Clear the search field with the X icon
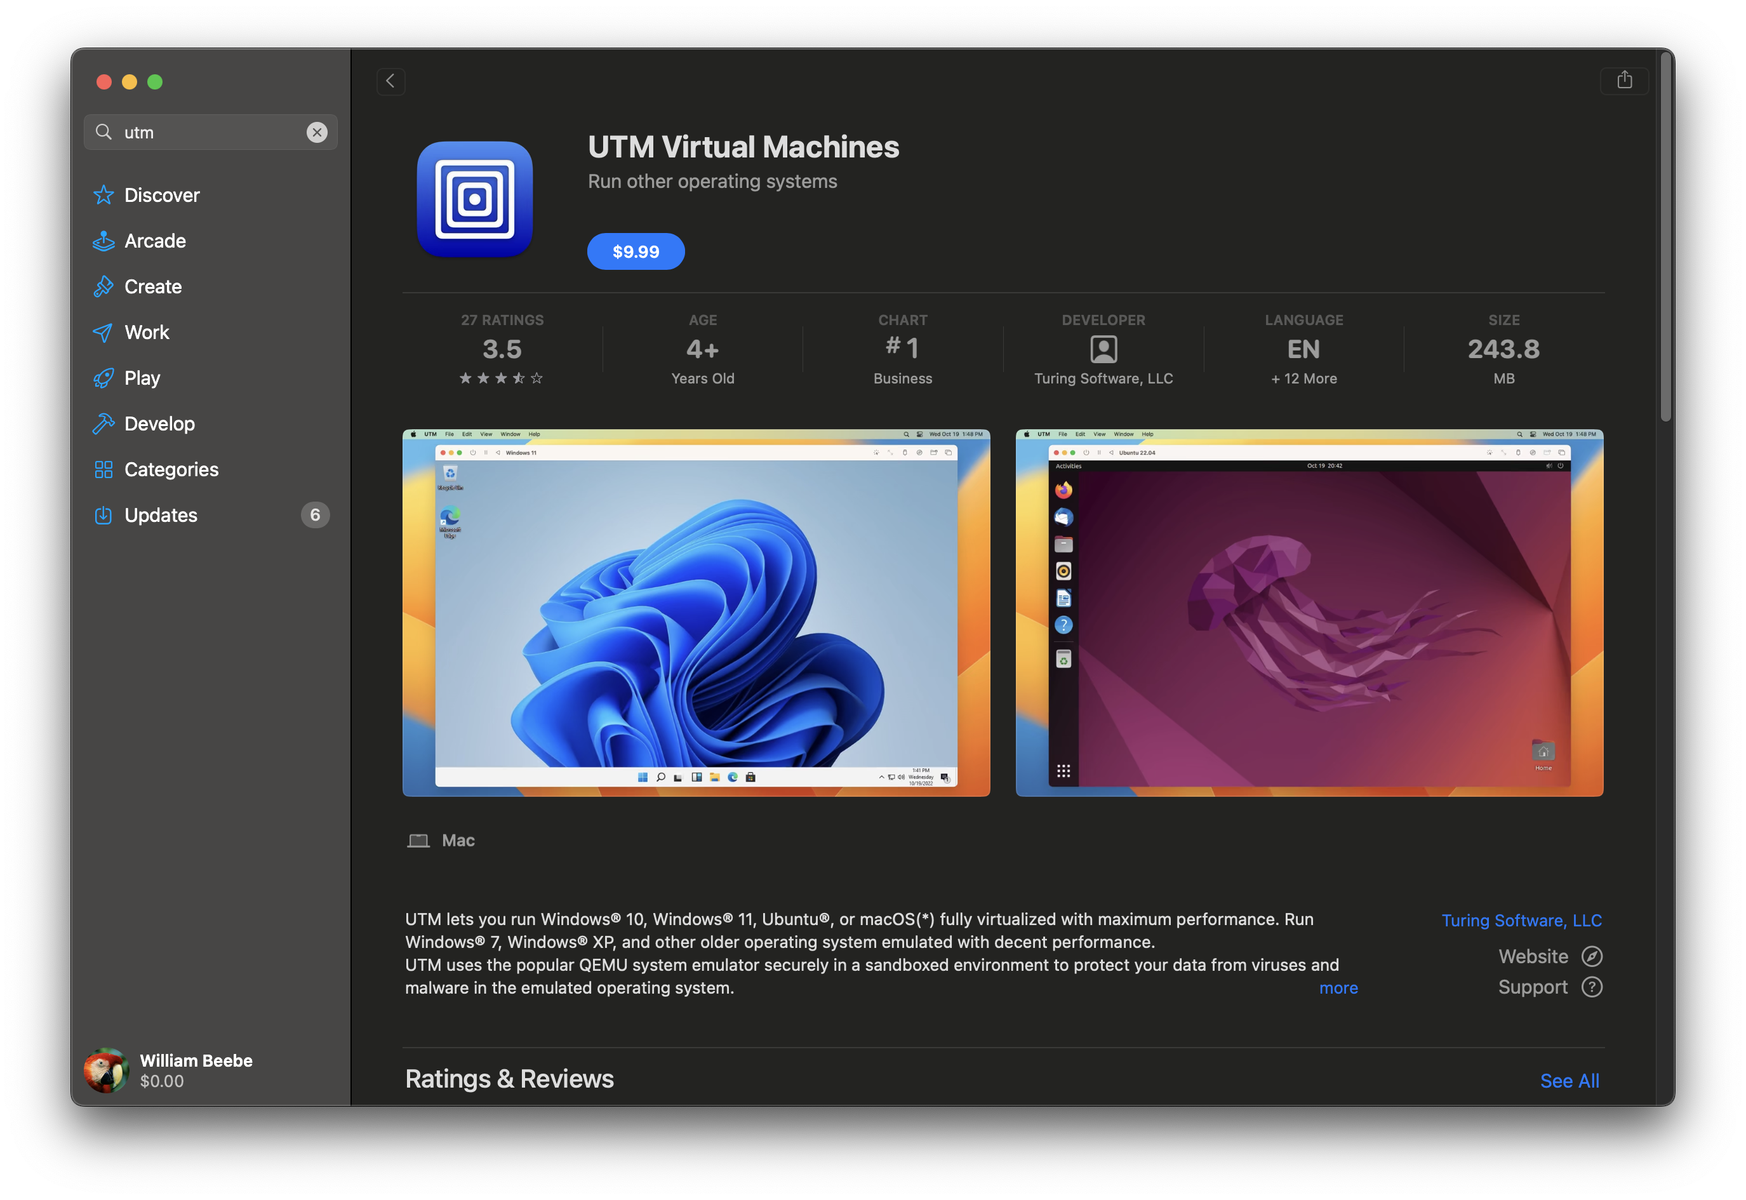This screenshot has width=1746, height=1200. click(317, 132)
